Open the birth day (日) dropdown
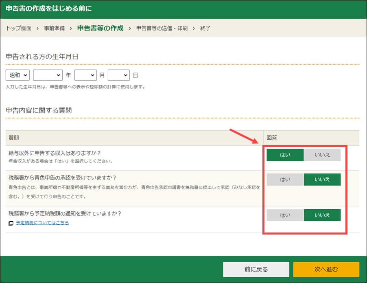367x283 pixels. pyautogui.click(x=119, y=75)
